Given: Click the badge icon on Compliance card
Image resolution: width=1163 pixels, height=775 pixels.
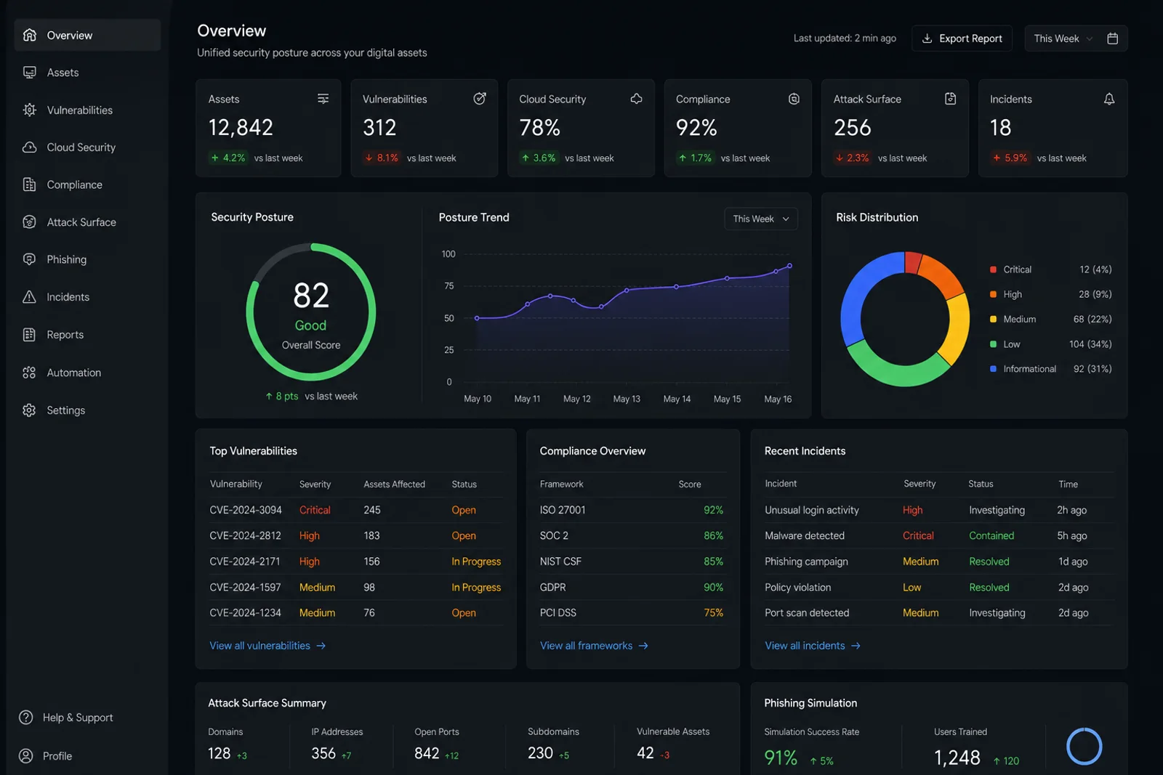Looking at the screenshot, I should (x=794, y=99).
